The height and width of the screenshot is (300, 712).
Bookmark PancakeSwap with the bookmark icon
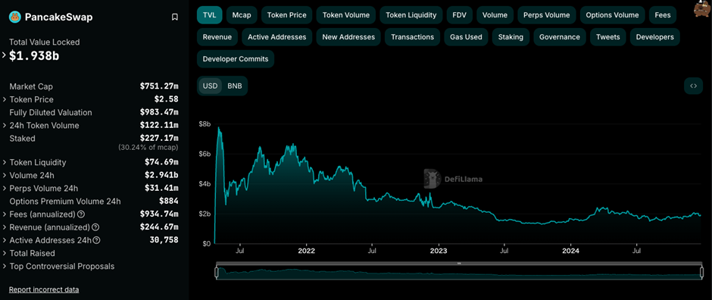(x=174, y=17)
